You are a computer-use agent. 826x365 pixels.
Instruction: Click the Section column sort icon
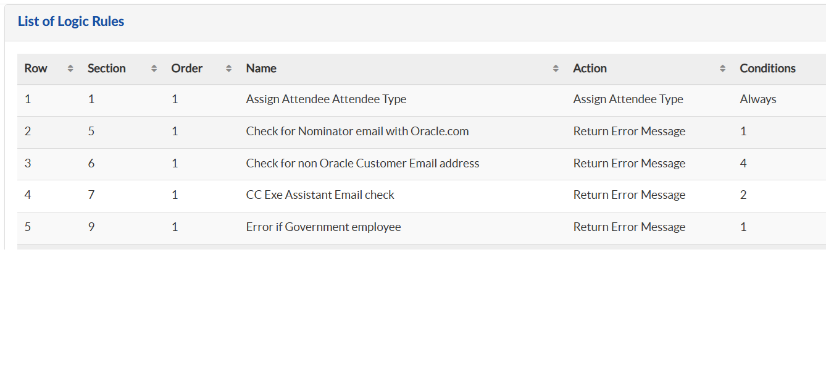point(154,69)
